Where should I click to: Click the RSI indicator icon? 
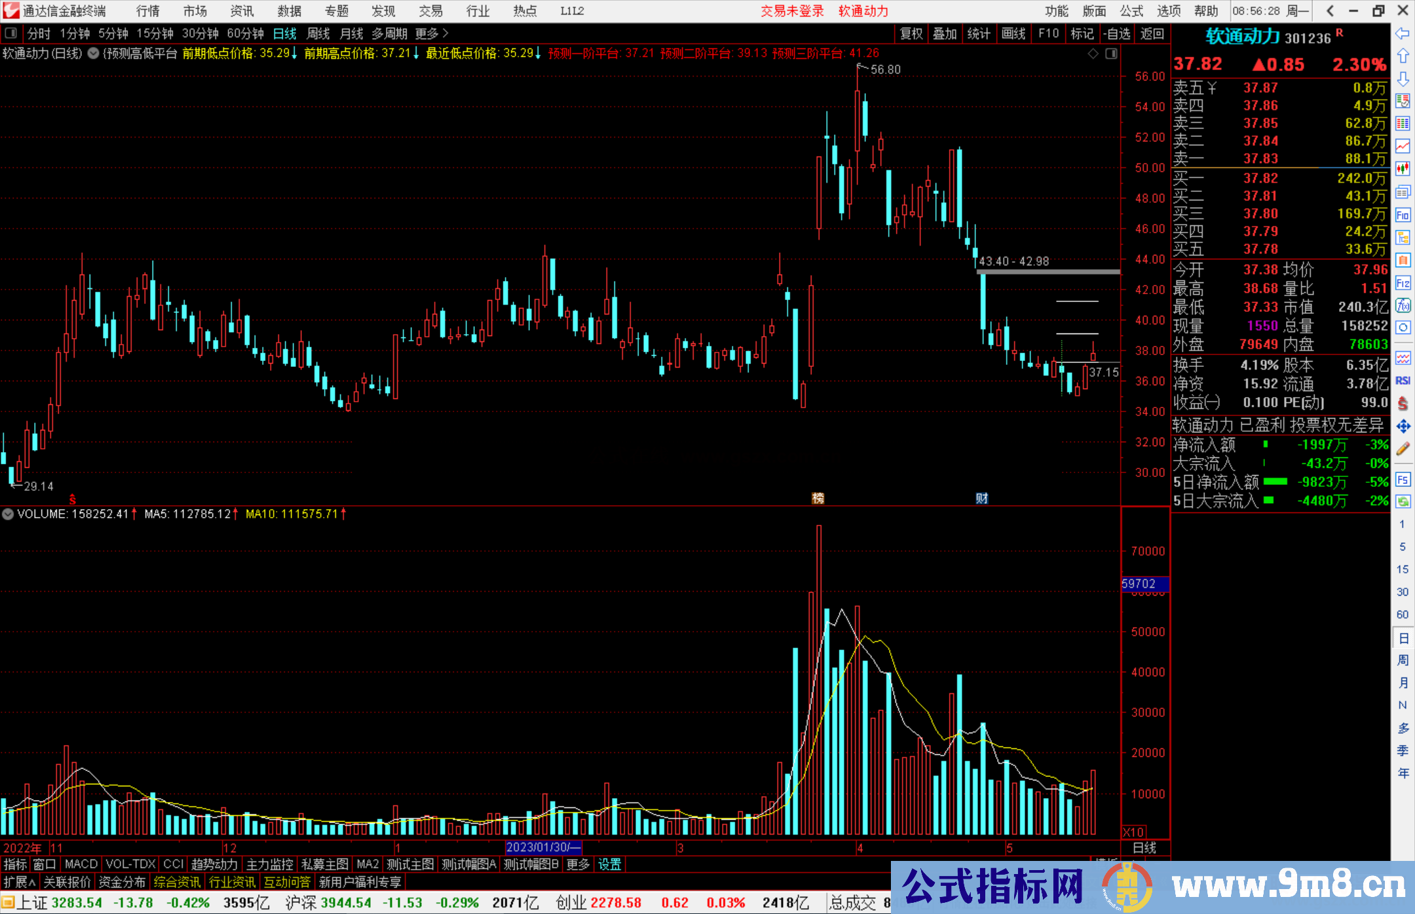(x=1403, y=381)
